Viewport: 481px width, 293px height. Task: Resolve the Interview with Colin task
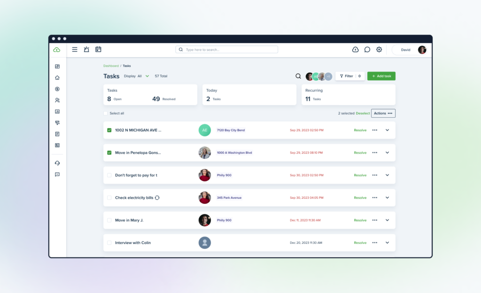pyautogui.click(x=360, y=242)
